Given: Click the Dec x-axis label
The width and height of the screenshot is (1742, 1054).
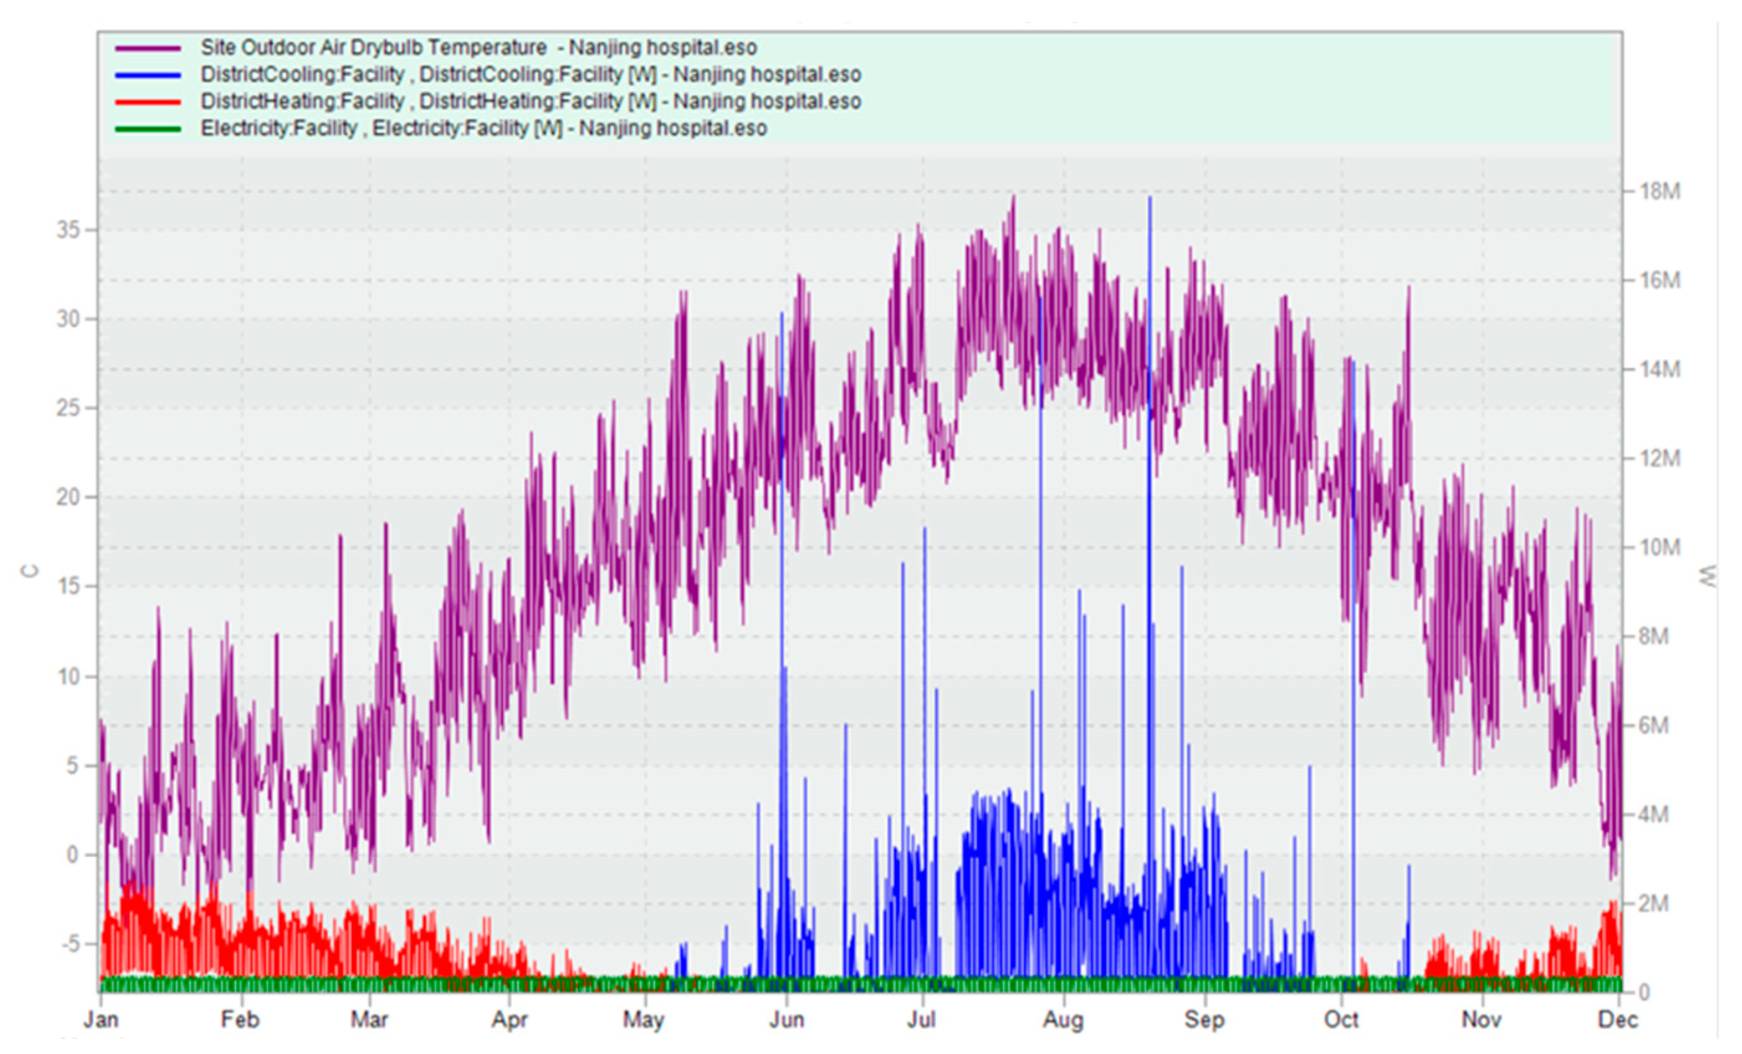Looking at the screenshot, I should click(x=1618, y=1019).
